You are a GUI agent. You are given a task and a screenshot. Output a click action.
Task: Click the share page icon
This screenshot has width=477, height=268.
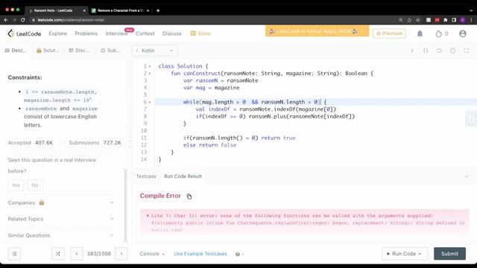(x=409, y=20)
